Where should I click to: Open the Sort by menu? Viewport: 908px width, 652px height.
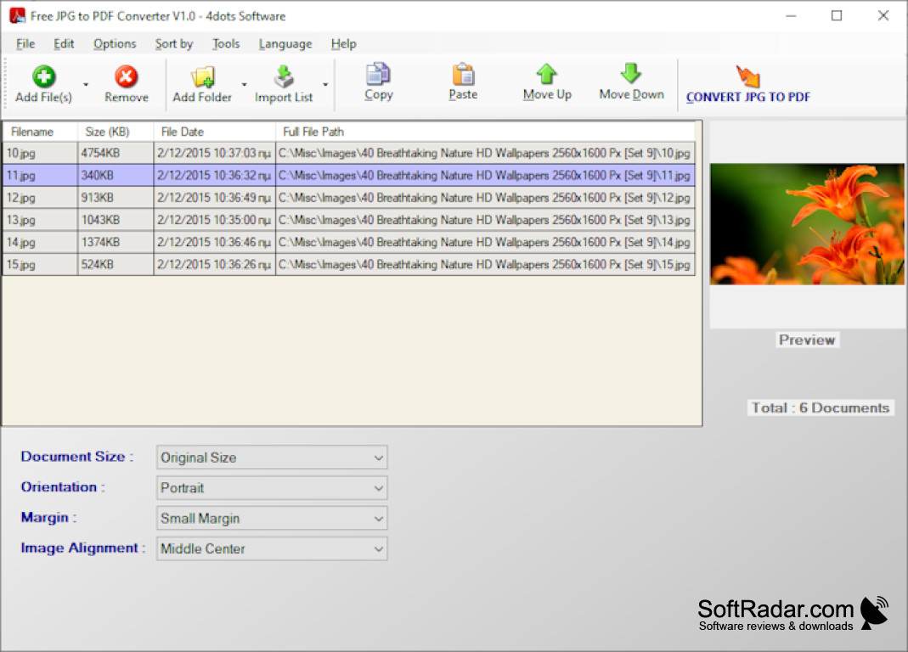pos(173,43)
